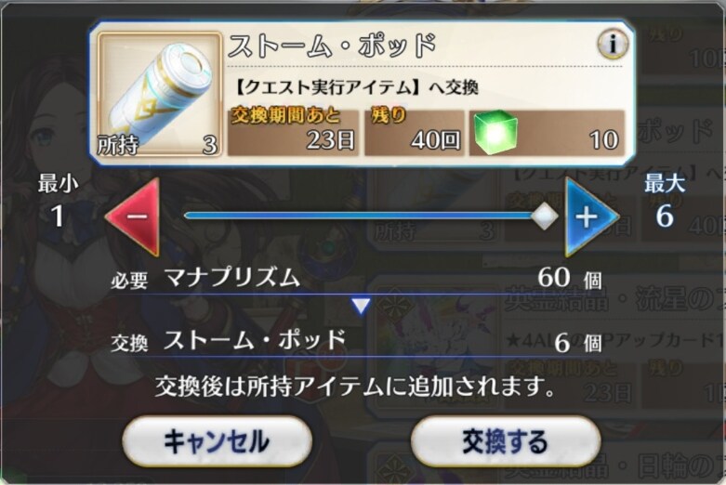Click the red minus arrow button
This screenshot has height=485, width=726.
coord(135,217)
